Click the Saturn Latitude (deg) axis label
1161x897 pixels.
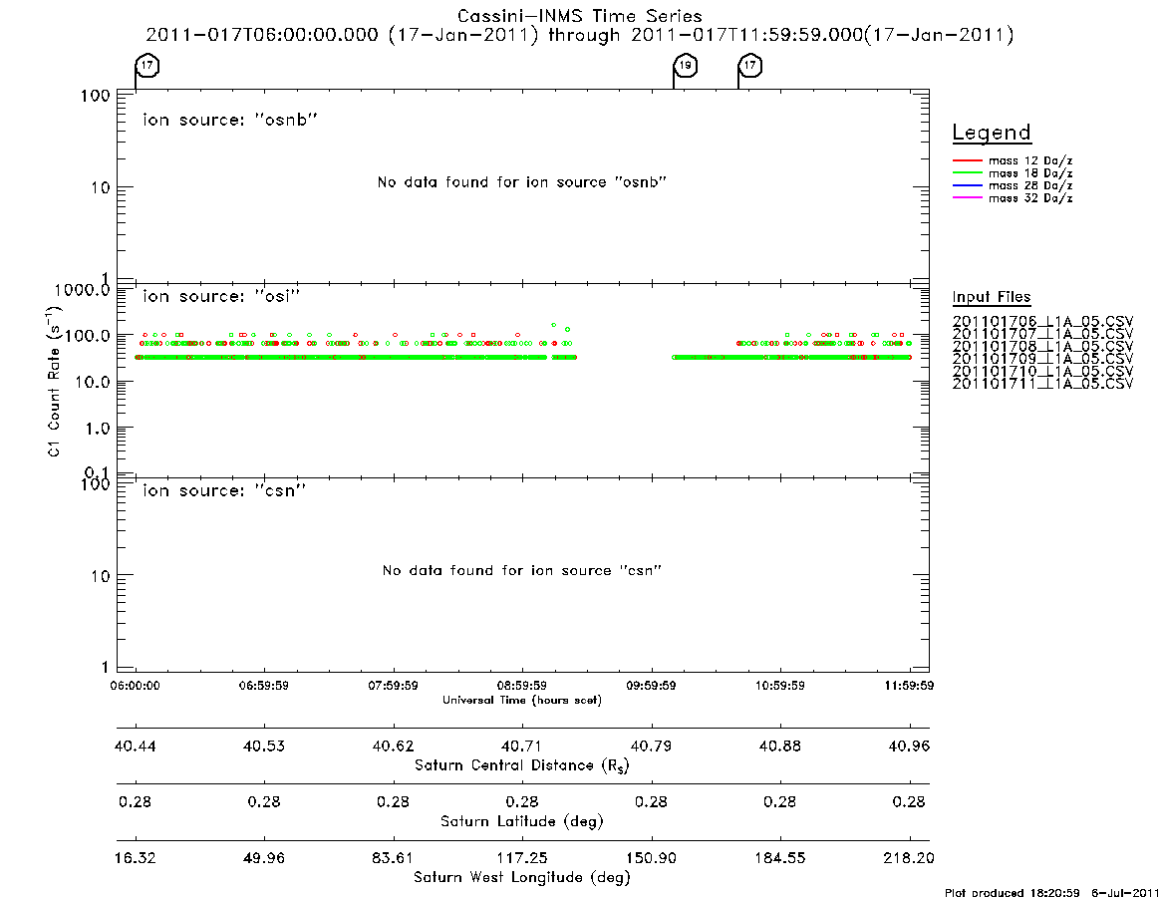tap(522, 821)
